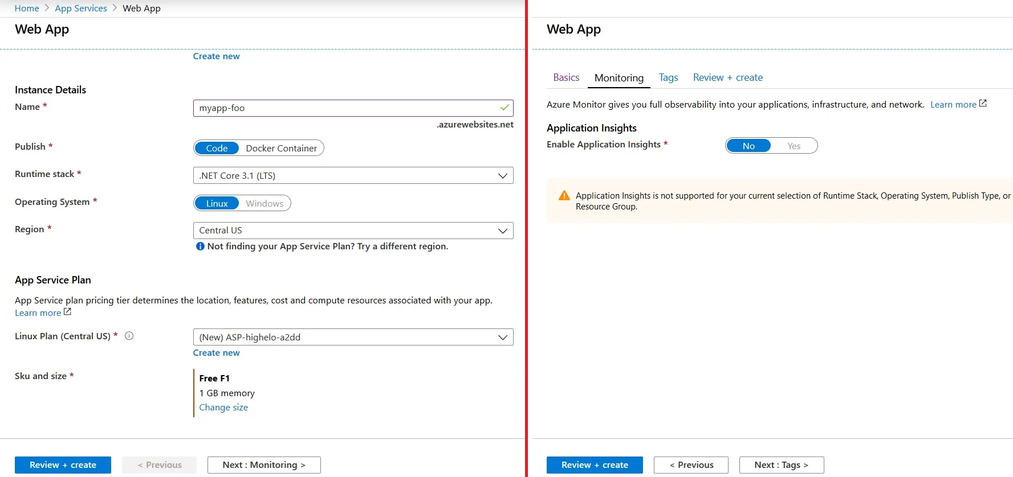
Task: Click the warning triangle icon
Action: tap(564, 196)
